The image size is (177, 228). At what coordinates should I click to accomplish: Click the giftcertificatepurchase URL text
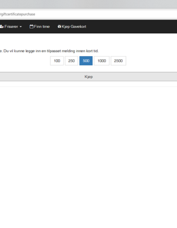click(x=18, y=14)
